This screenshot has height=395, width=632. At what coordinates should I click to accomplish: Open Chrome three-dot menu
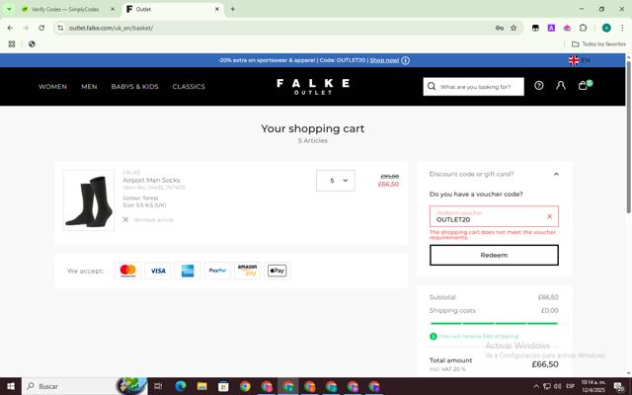coord(622,28)
